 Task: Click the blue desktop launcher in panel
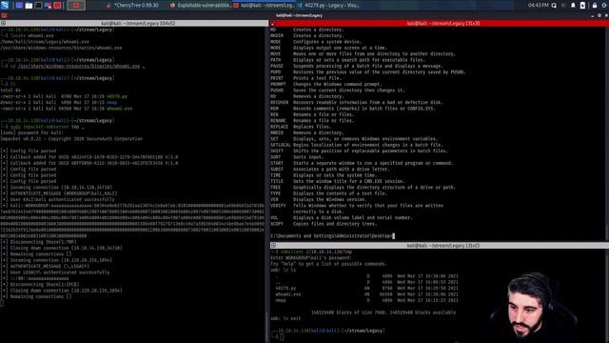coord(19,6)
